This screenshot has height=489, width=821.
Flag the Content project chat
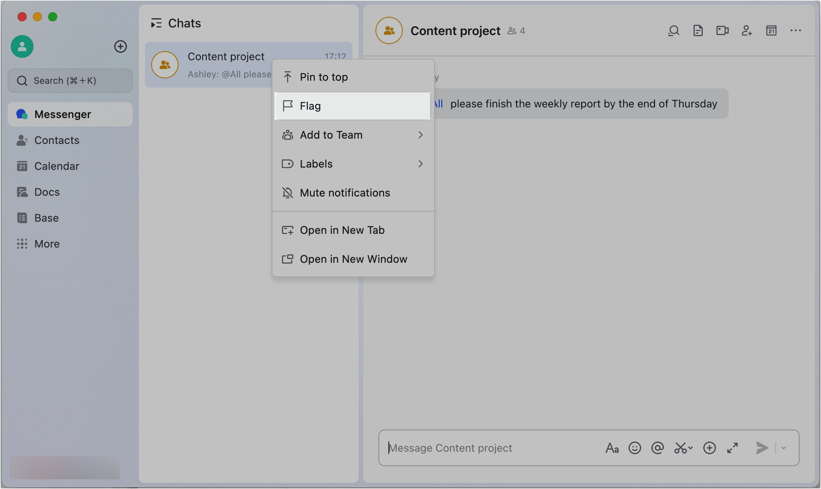(x=310, y=106)
